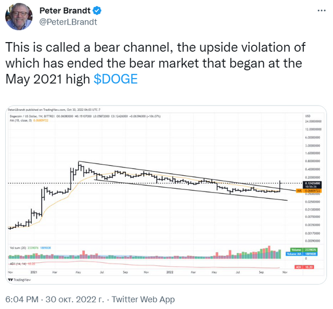
Task: Click the 2022 marker on time axis
Action: click(170, 272)
